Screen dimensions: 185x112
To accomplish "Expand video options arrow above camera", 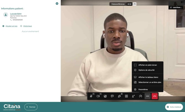I will (x=101, y=94).
